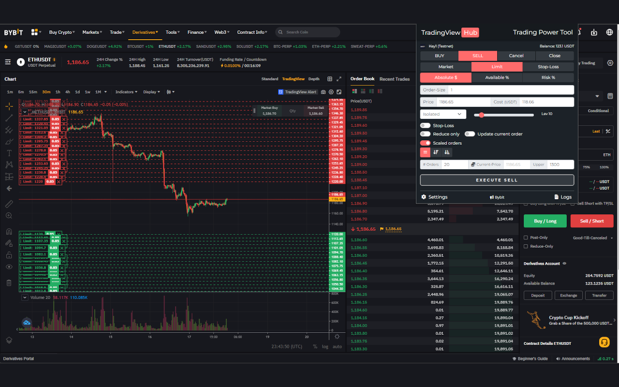Select the trend line drawing tool
This screenshot has width=619, height=387.
(9, 118)
